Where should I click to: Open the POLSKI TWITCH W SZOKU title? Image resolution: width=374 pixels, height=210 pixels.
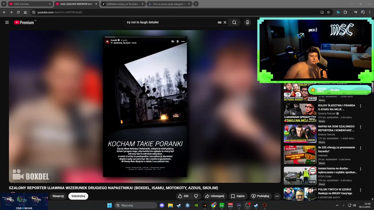point(335,191)
